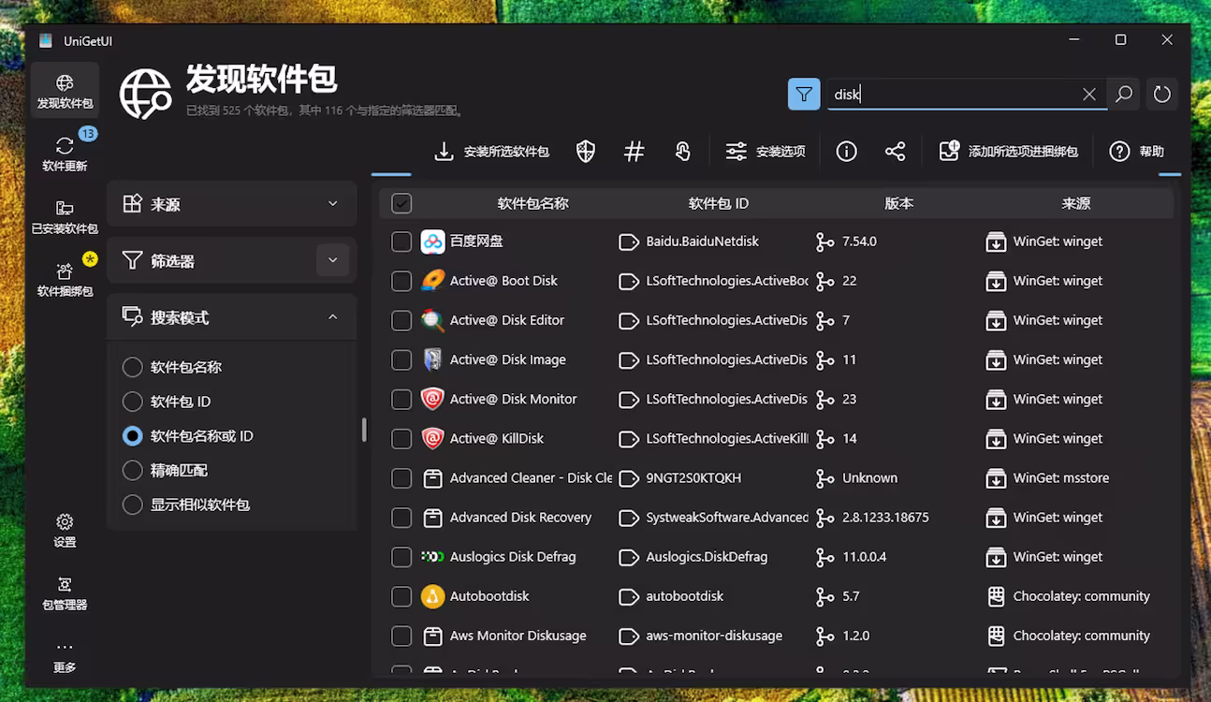Image resolution: width=1211 pixels, height=702 pixels.
Task: Click the Active@ KillDisk package icon
Action: (x=432, y=438)
